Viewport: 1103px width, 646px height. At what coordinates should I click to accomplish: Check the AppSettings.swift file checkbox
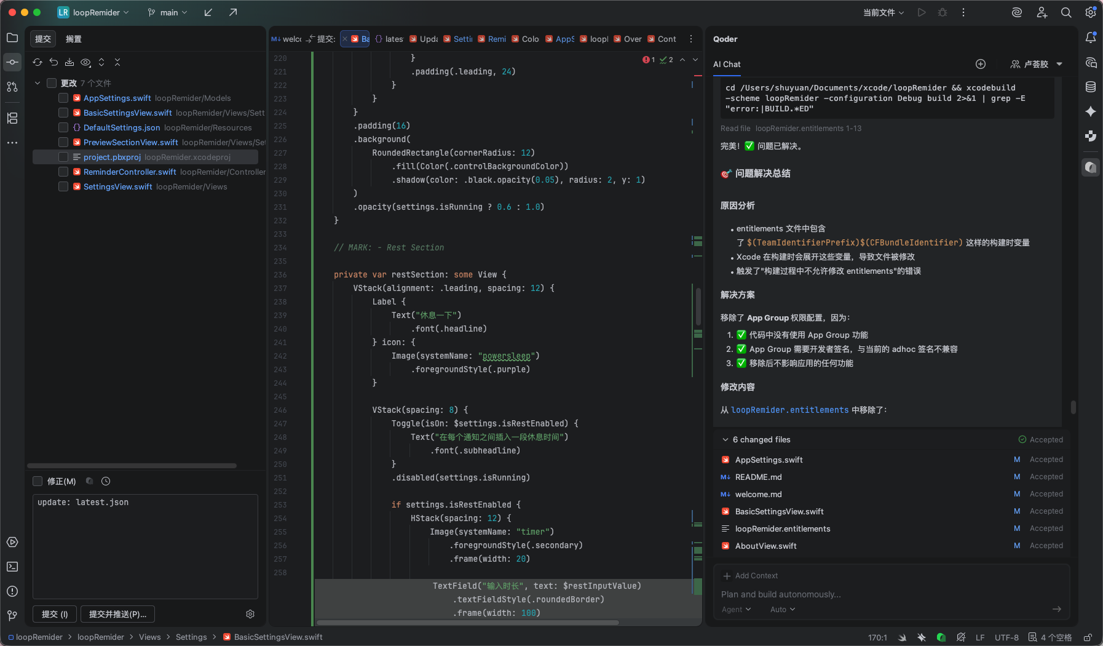[63, 98]
